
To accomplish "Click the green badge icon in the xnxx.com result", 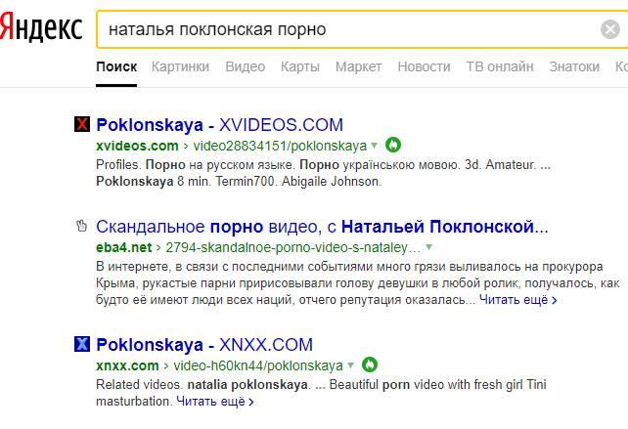I will point(370,365).
